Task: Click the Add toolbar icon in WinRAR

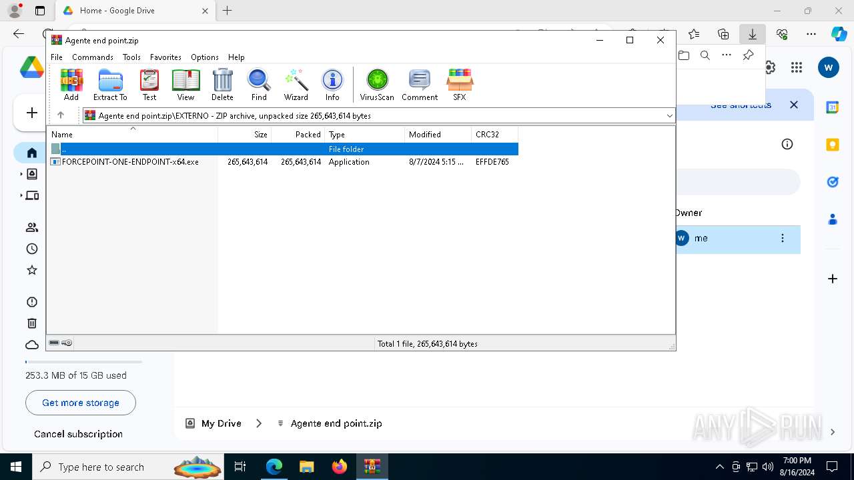Action: click(71, 85)
